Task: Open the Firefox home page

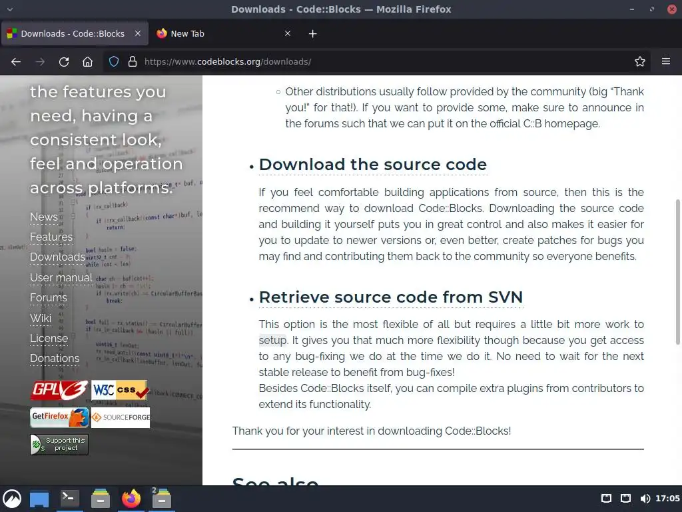Action: click(x=87, y=62)
